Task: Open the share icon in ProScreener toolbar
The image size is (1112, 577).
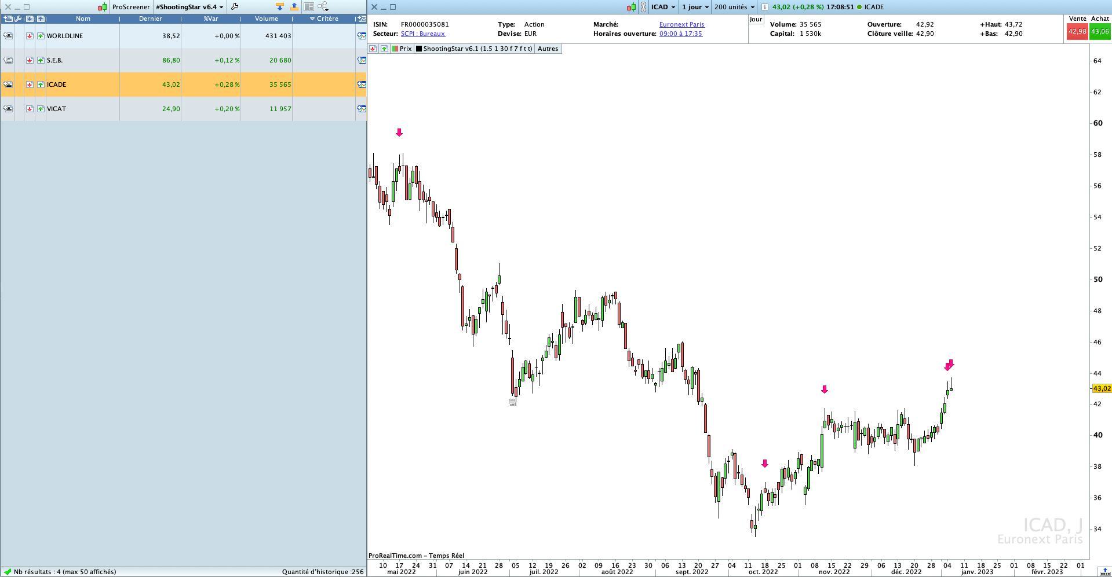Action: tap(323, 7)
